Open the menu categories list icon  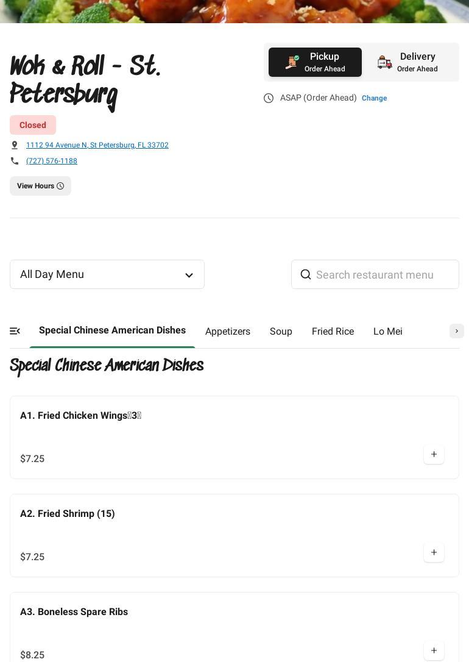click(x=15, y=331)
